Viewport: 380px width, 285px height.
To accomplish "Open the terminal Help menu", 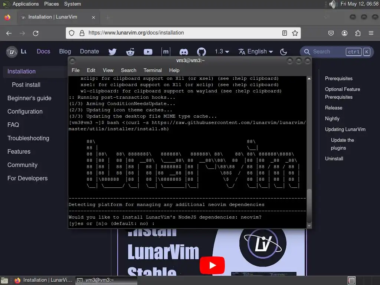I will tap(174, 70).
